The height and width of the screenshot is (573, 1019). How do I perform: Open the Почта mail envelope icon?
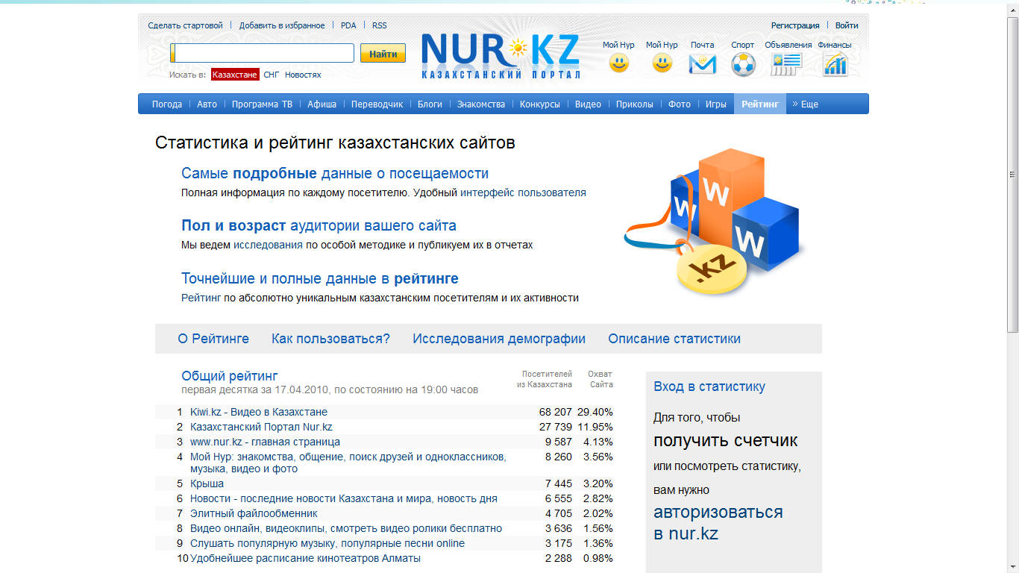tap(702, 64)
